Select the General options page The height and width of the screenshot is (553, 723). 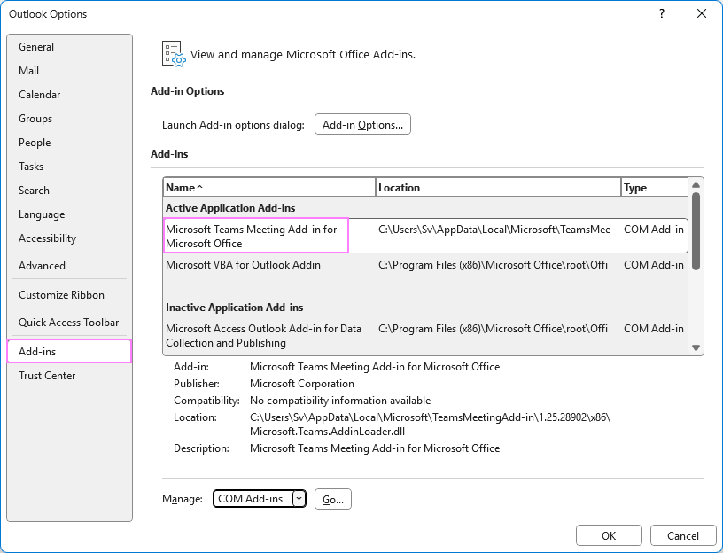pos(37,46)
